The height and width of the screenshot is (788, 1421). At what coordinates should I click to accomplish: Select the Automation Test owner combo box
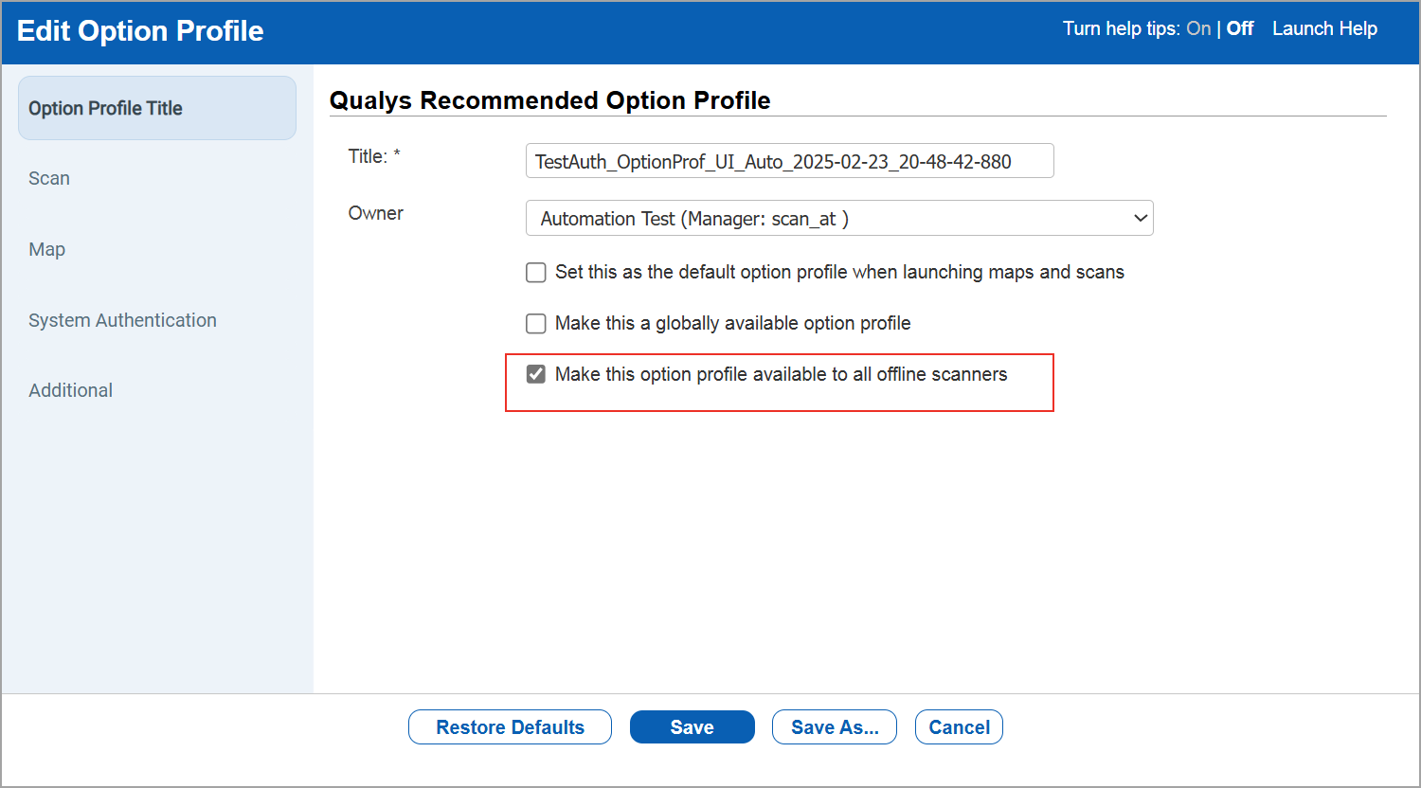coord(838,218)
